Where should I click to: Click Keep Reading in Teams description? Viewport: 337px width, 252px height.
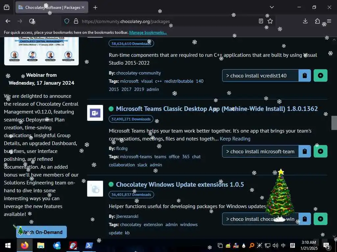tap(235, 139)
